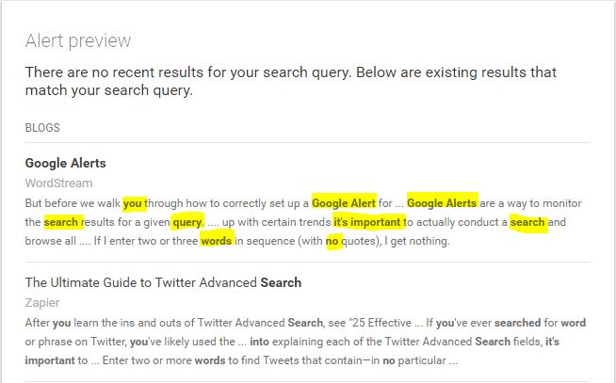Open the "Google Alerts" blog result title
The height and width of the screenshot is (383, 616).
point(65,163)
